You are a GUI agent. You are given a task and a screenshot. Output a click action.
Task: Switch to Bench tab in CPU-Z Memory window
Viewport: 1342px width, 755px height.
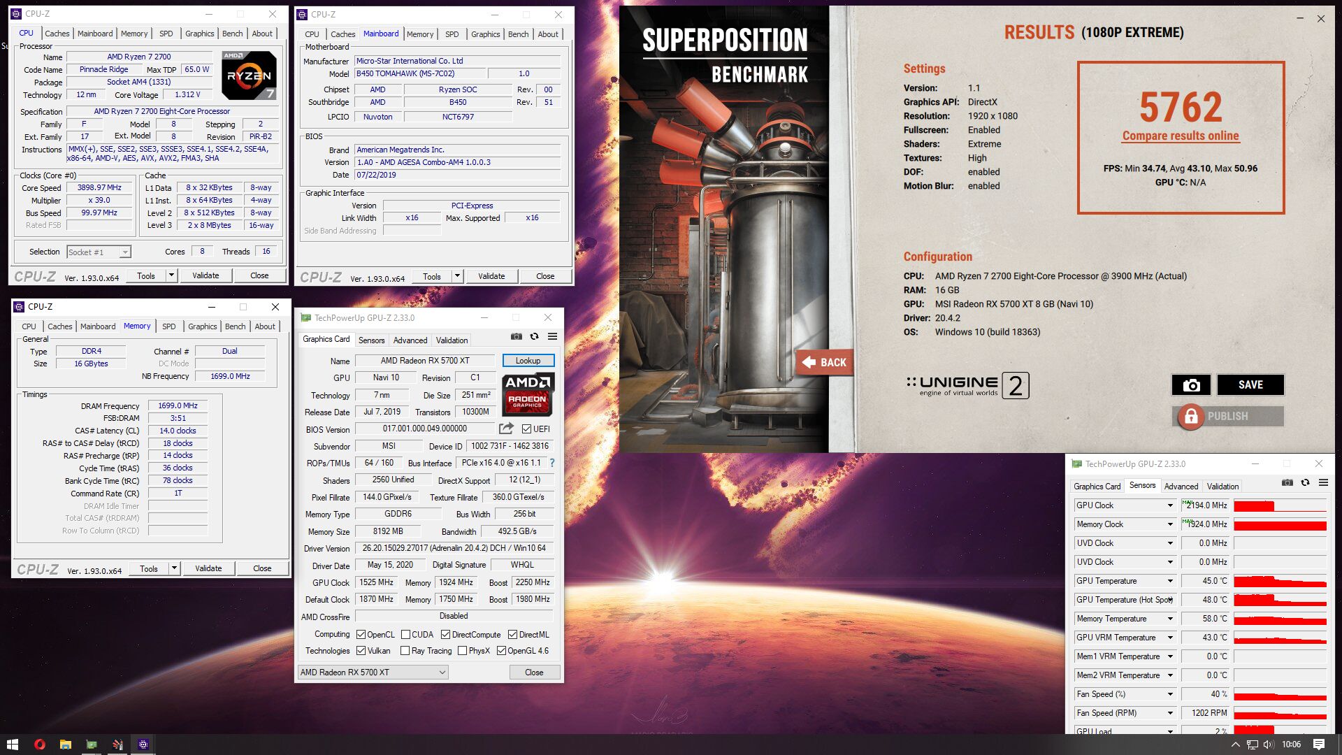tap(236, 326)
